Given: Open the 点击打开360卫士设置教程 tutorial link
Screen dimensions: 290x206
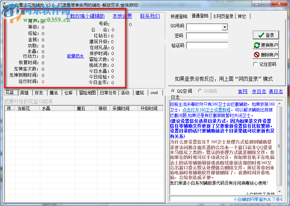Looking at the screenshot, I should [206, 110].
